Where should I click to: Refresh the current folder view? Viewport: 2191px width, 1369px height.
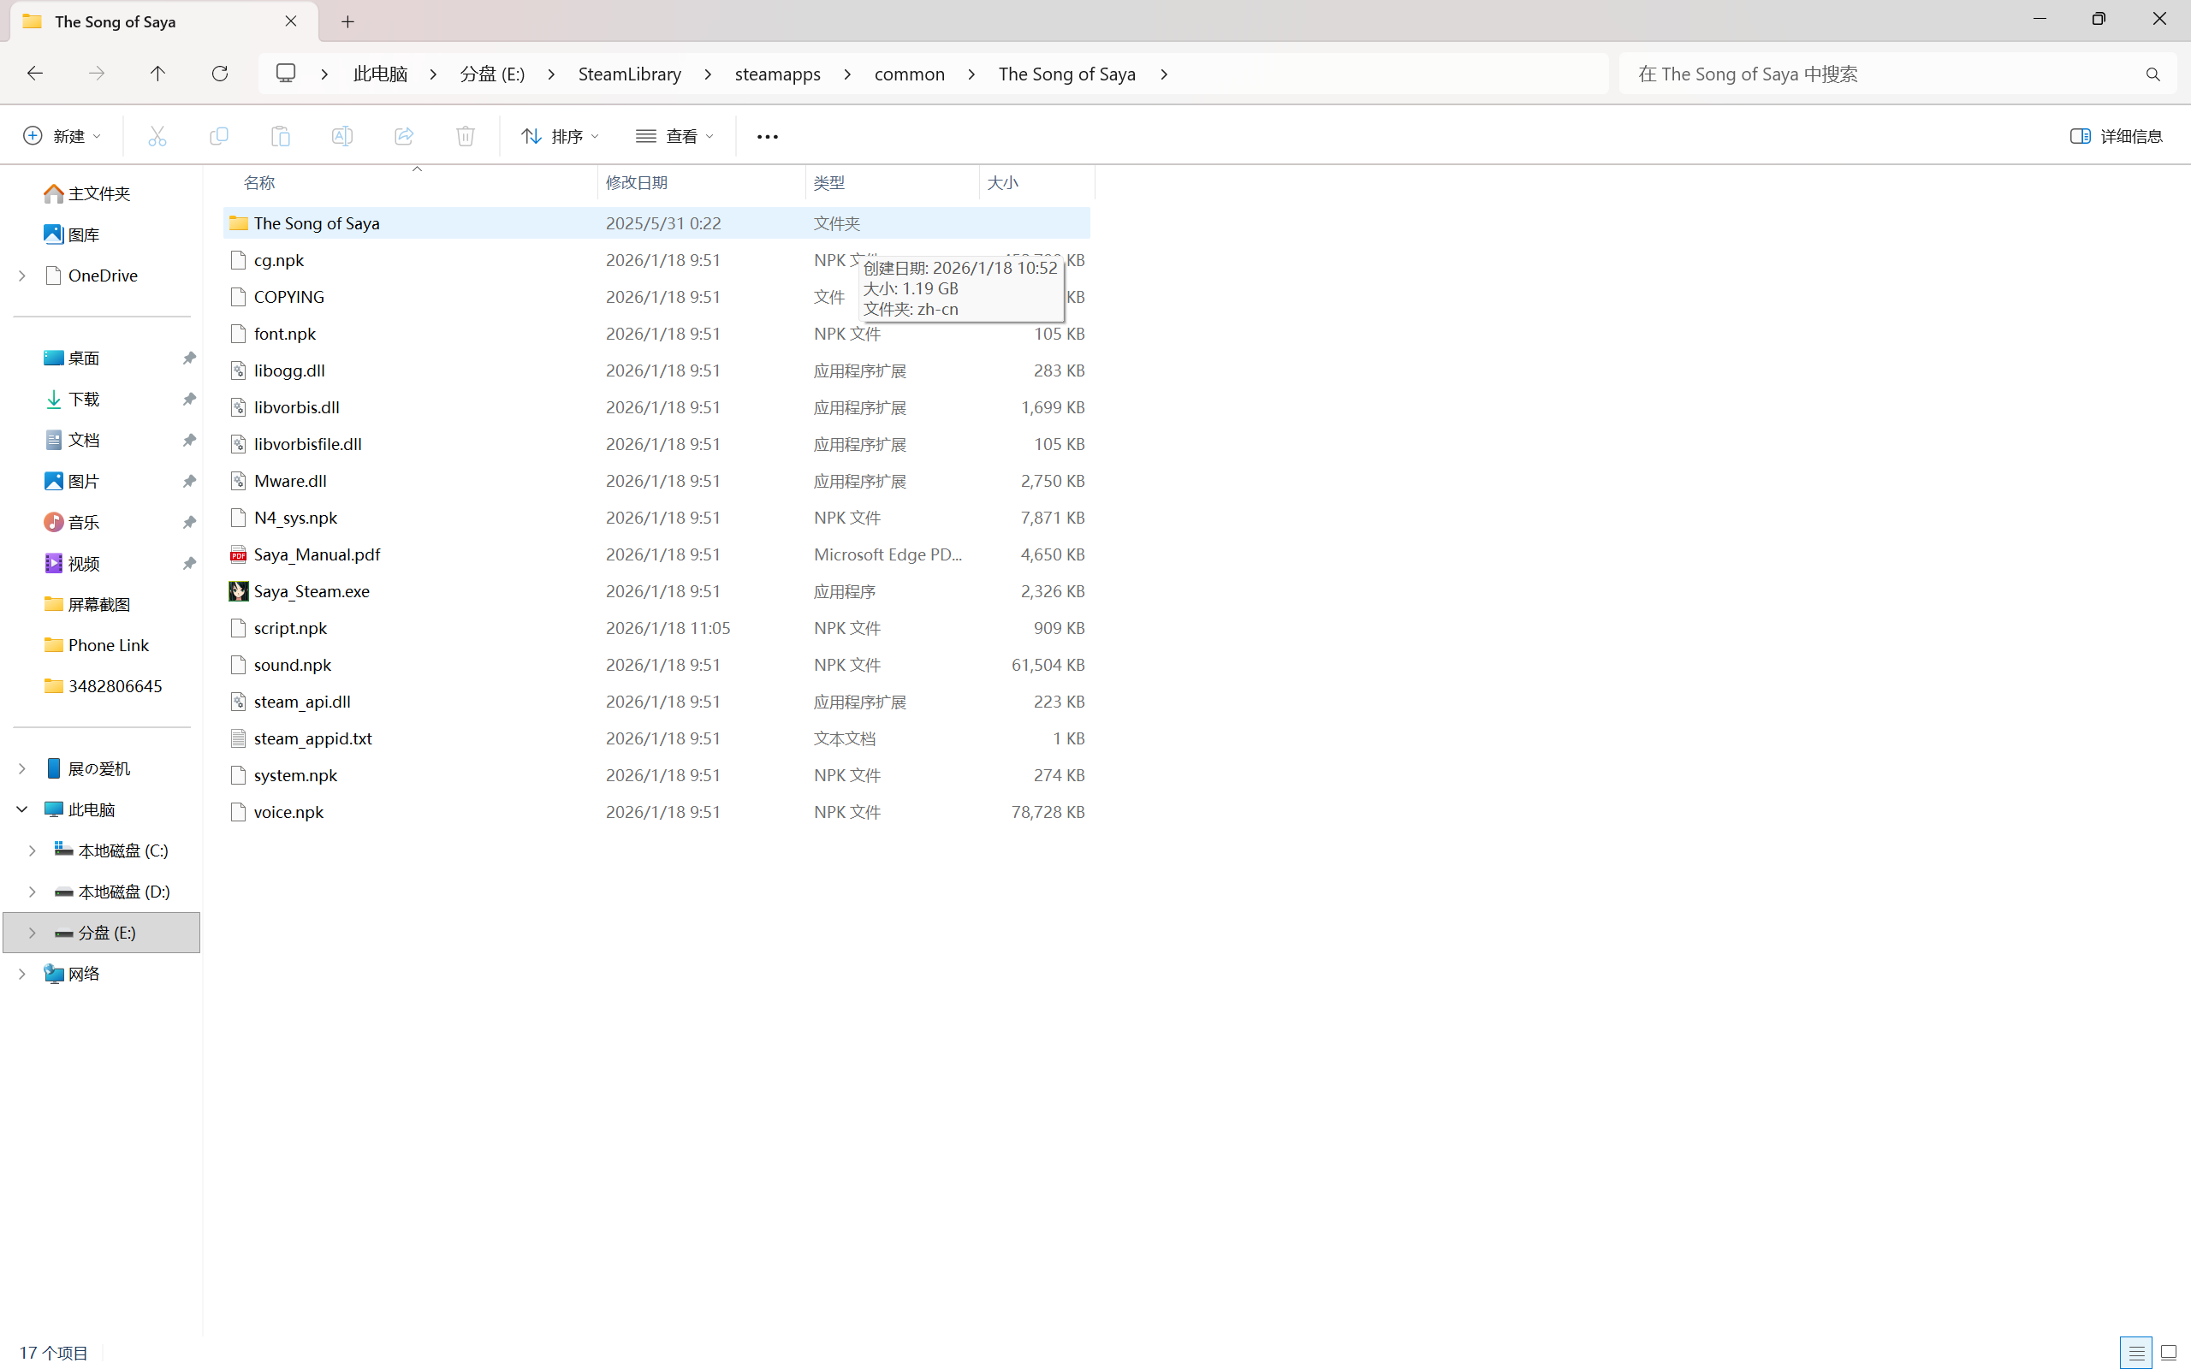(219, 74)
